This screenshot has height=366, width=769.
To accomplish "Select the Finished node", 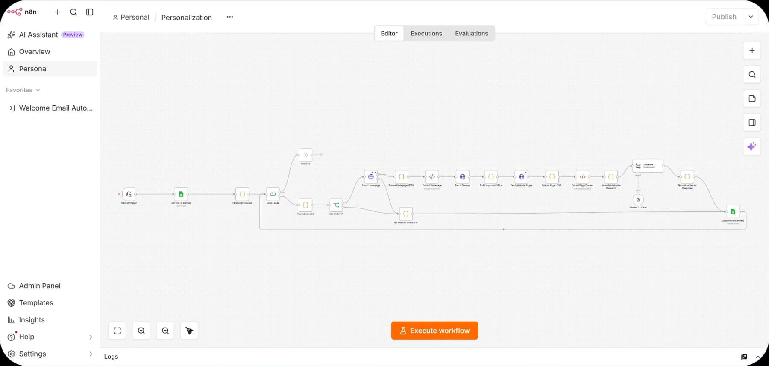I will 305,155.
